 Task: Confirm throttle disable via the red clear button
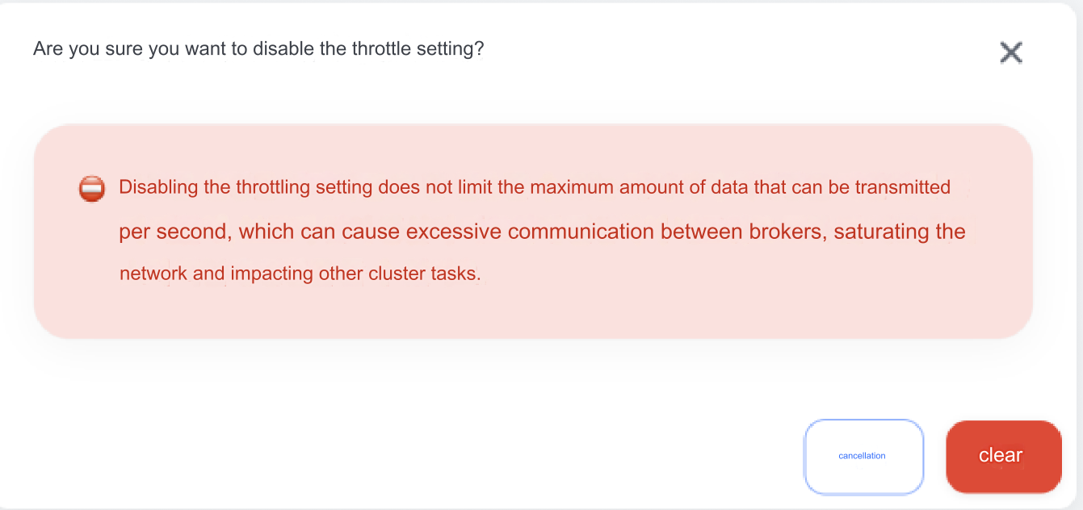click(x=1003, y=456)
